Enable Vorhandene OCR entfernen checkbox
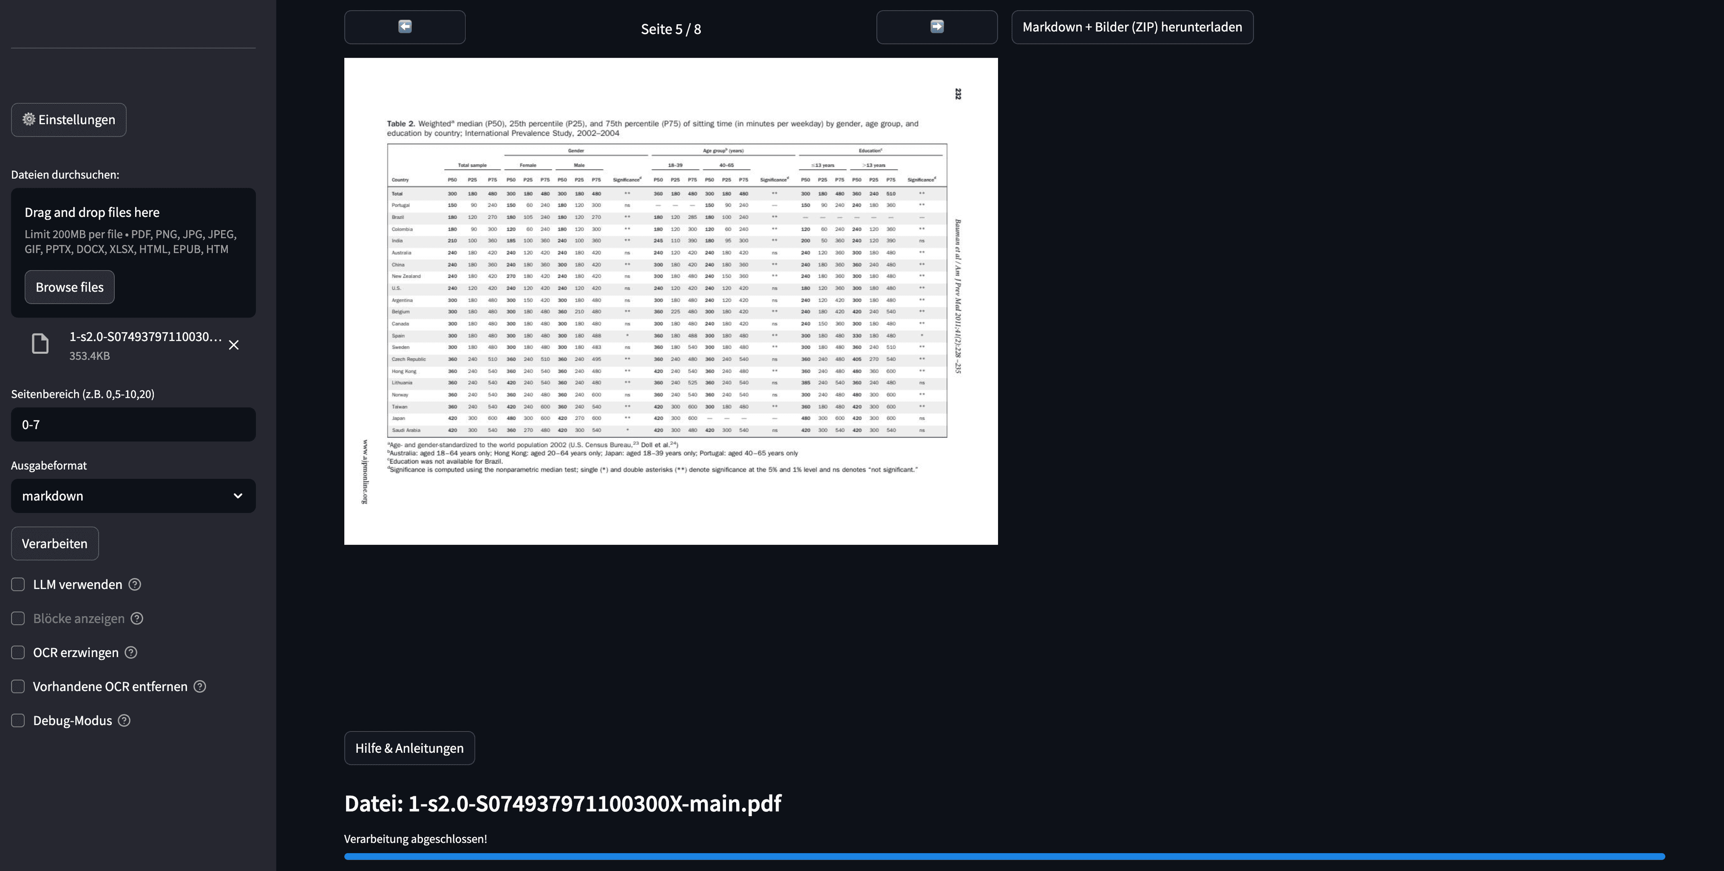1724x871 pixels. point(18,687)
